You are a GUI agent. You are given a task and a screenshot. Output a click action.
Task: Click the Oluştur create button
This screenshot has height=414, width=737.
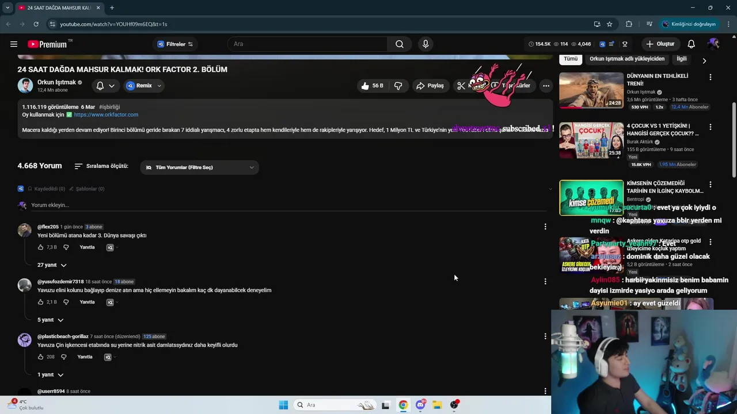(660, 44)
